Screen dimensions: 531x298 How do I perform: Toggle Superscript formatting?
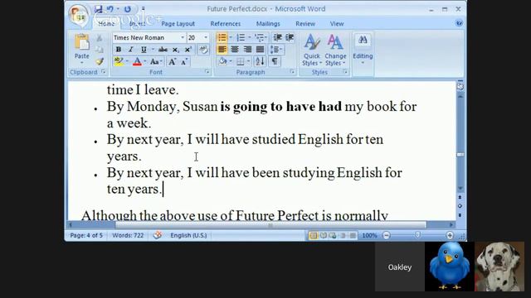[188, 50]
